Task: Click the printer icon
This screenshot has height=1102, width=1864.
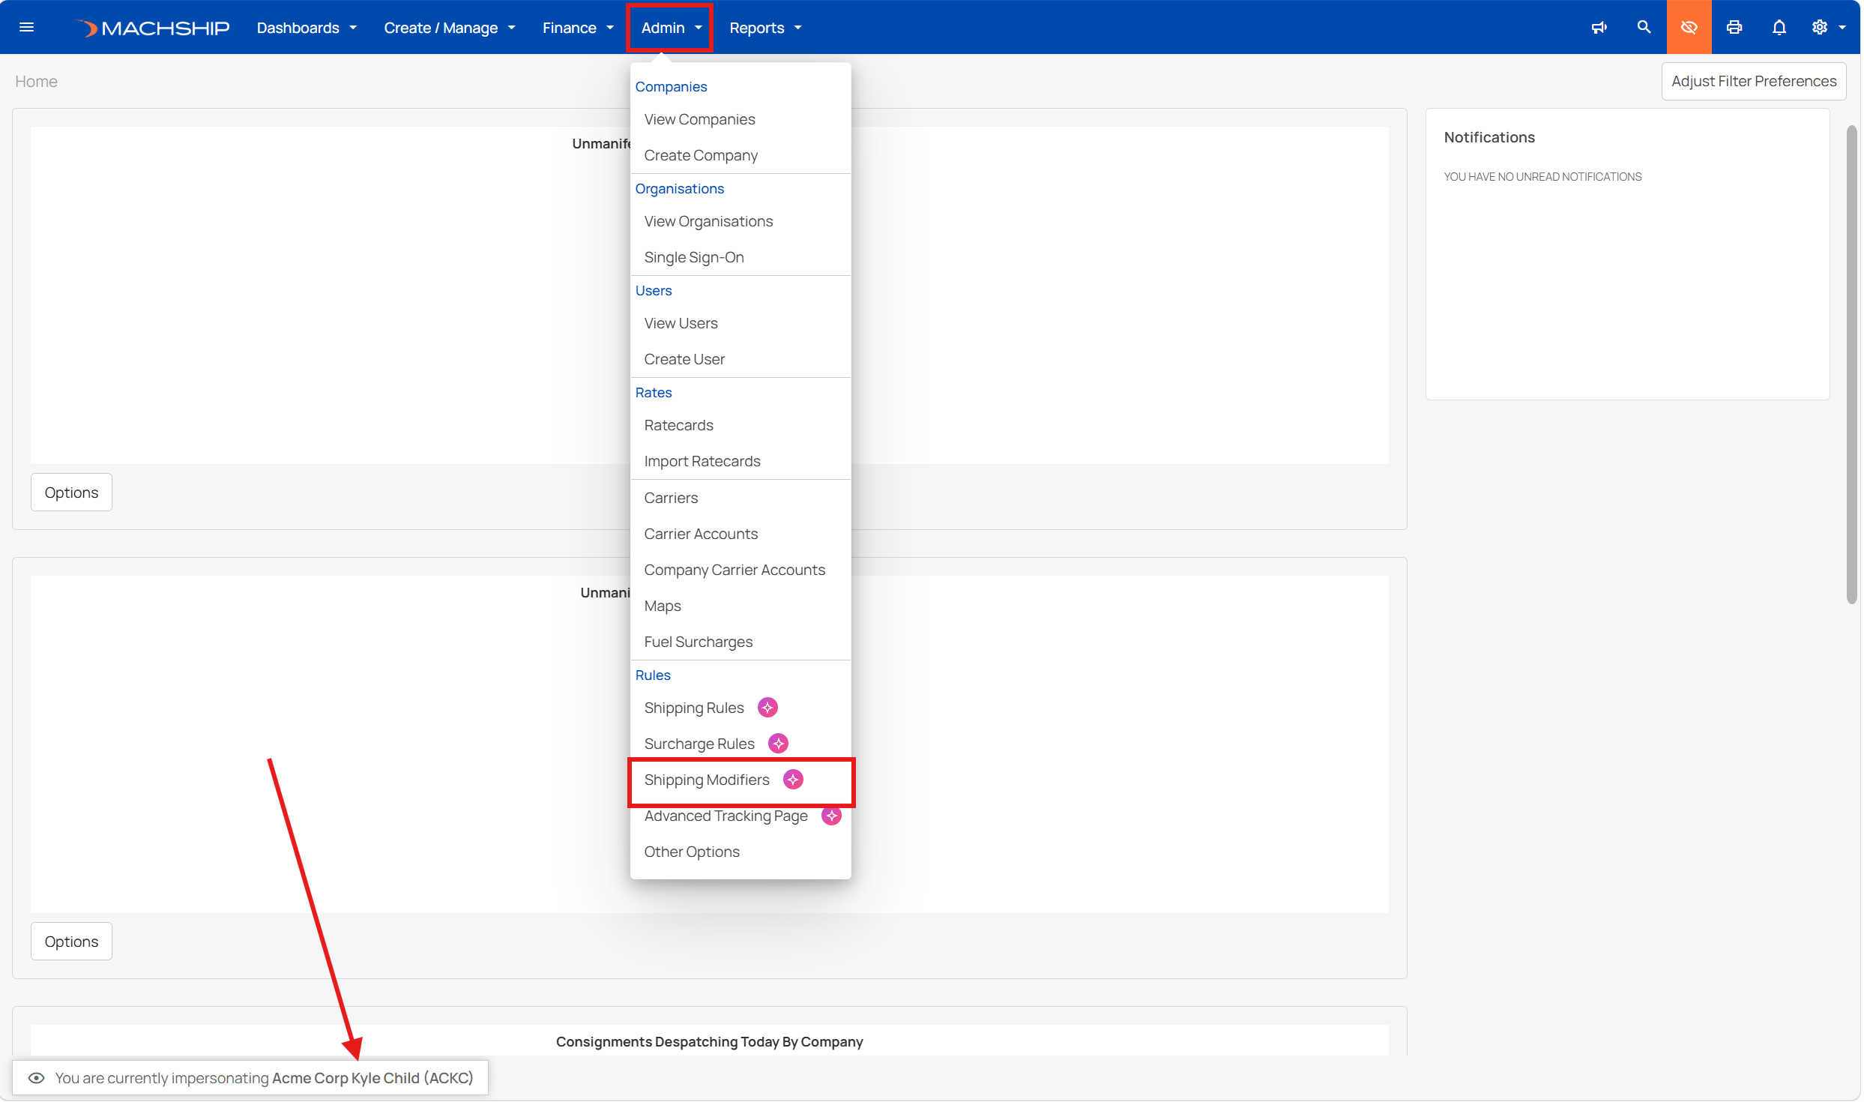Action: pyautogui.click(x=1734, y=28)
